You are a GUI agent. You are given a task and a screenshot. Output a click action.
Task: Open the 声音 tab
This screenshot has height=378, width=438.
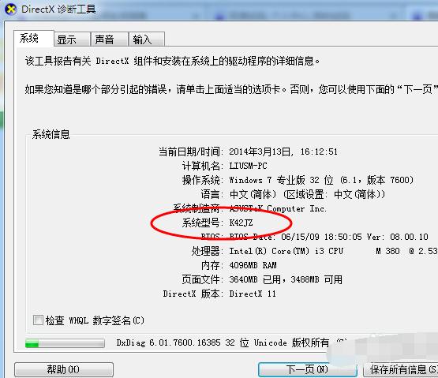(109, 39)
